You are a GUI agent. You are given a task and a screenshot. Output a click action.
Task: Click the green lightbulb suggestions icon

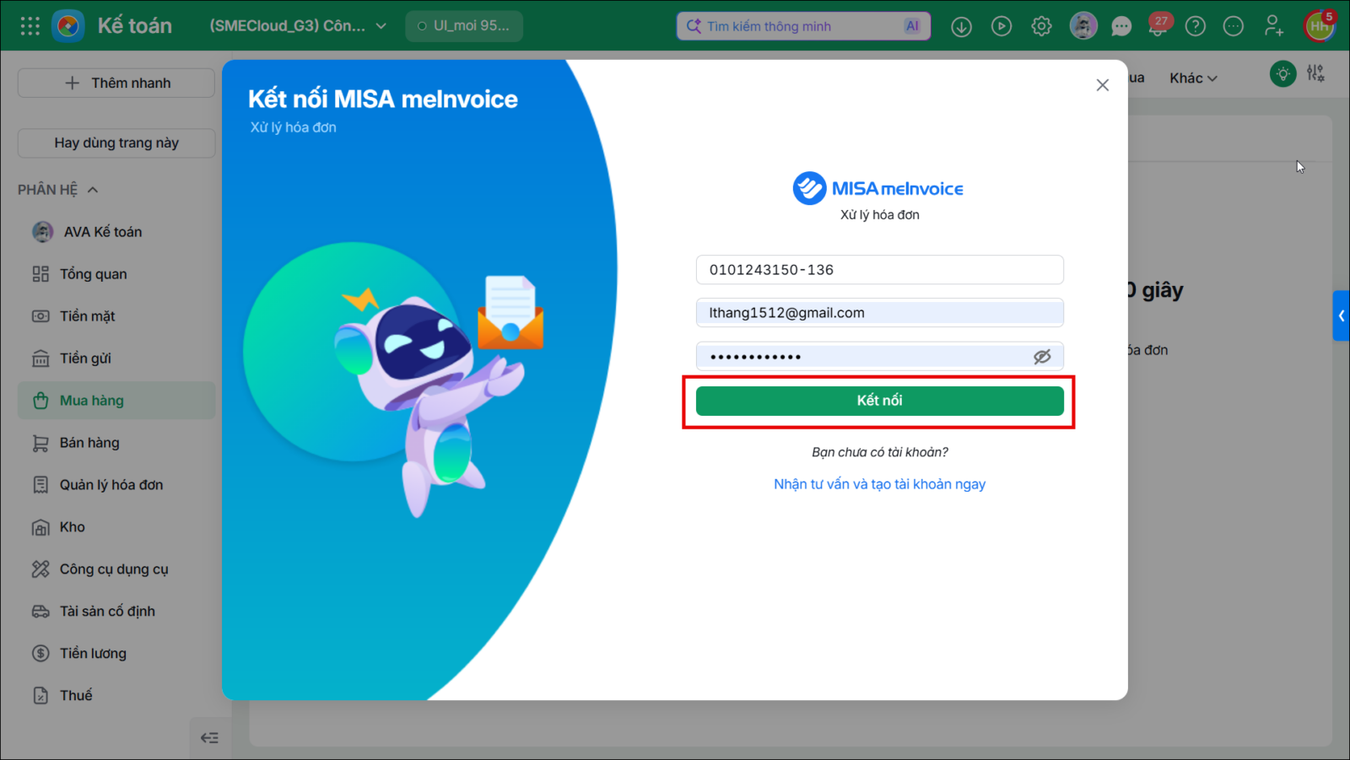(1282, 74)
